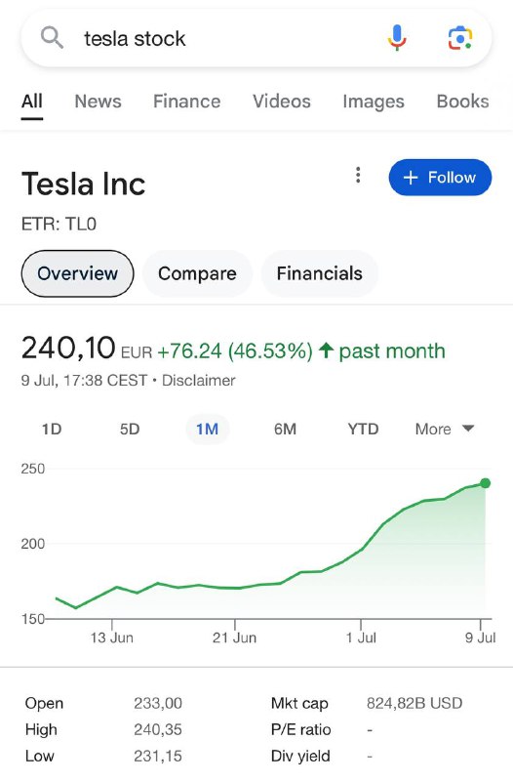The width and height of the screenshot is (513, 781).
Task: Open the News search tab
Action: tap(99, 102)
